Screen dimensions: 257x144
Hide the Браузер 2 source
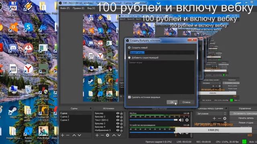(x=118, y=116)
